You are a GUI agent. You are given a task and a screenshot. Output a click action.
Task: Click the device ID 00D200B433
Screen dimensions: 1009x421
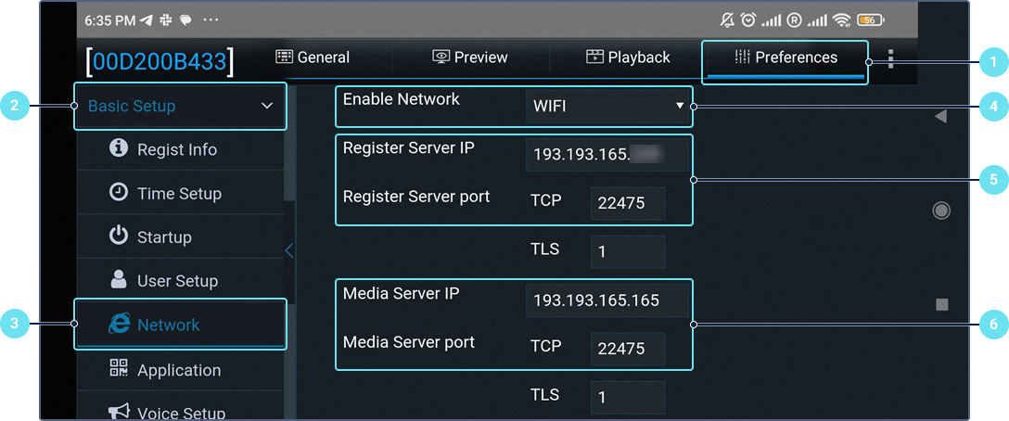(x=160, y=61)
